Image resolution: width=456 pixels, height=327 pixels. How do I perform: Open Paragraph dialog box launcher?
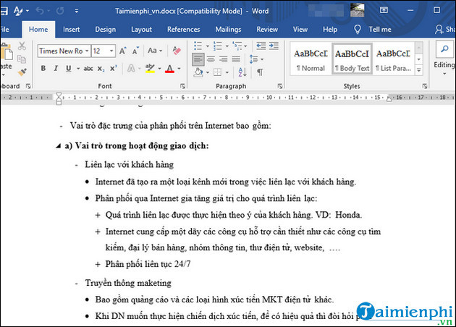280,86
